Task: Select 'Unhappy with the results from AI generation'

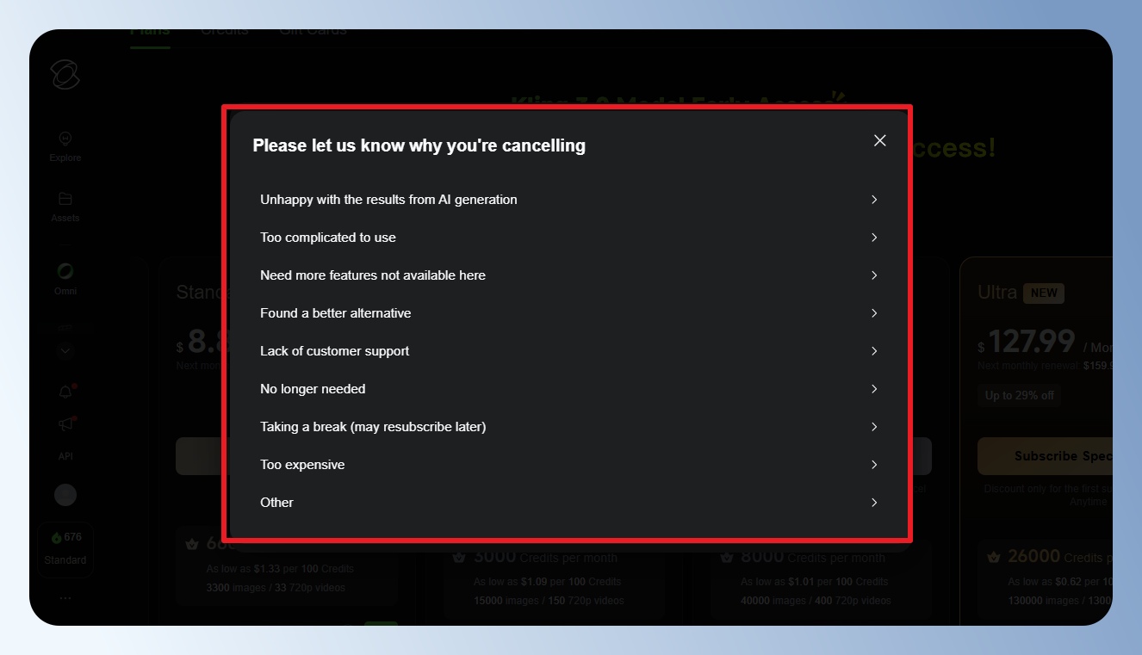Action: pyautogui.click(x=388, y=200)
